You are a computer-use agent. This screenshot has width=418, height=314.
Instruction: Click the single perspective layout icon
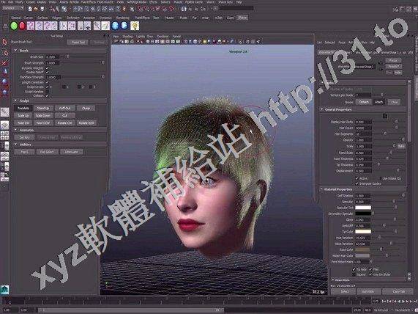[4, 125]
